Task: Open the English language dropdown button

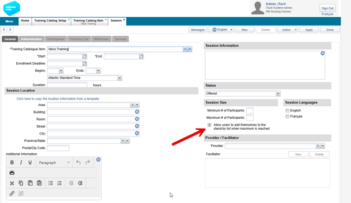Action: pos(221,29)
